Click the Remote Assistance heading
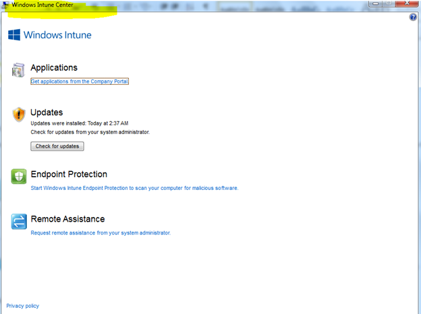Image resolution: width=421 pixels, height=314 pixels. coord(67,219)
